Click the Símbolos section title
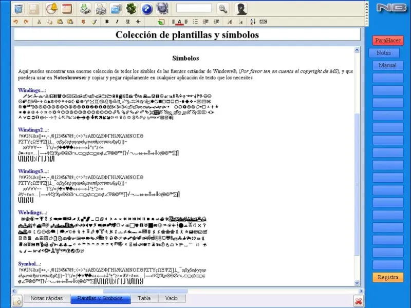The width and height of the screenshot is (411, 308). pos(185,58)
